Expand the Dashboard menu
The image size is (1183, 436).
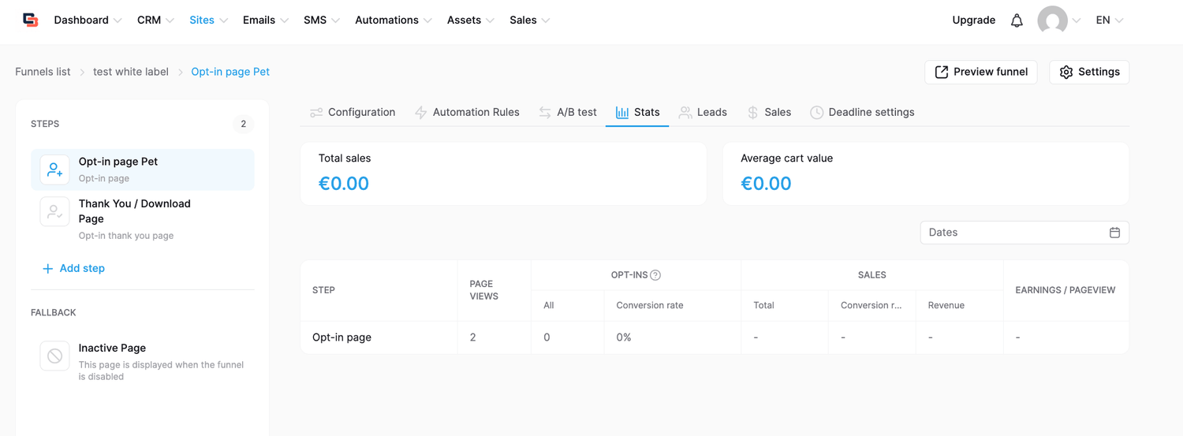pyautogui.click(x=88, y=20)
